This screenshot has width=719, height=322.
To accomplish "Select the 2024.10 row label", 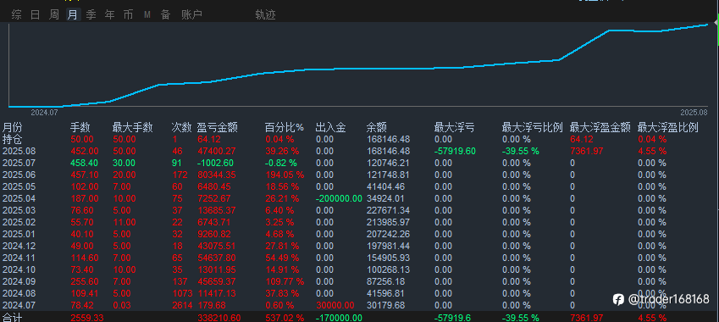I will (19, 269).
